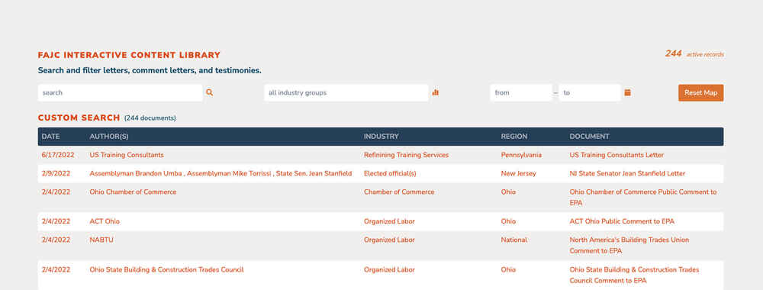
Task: Open Ohio Chamber of Commerce Public Comment to EPA
Action: [642, 197]
